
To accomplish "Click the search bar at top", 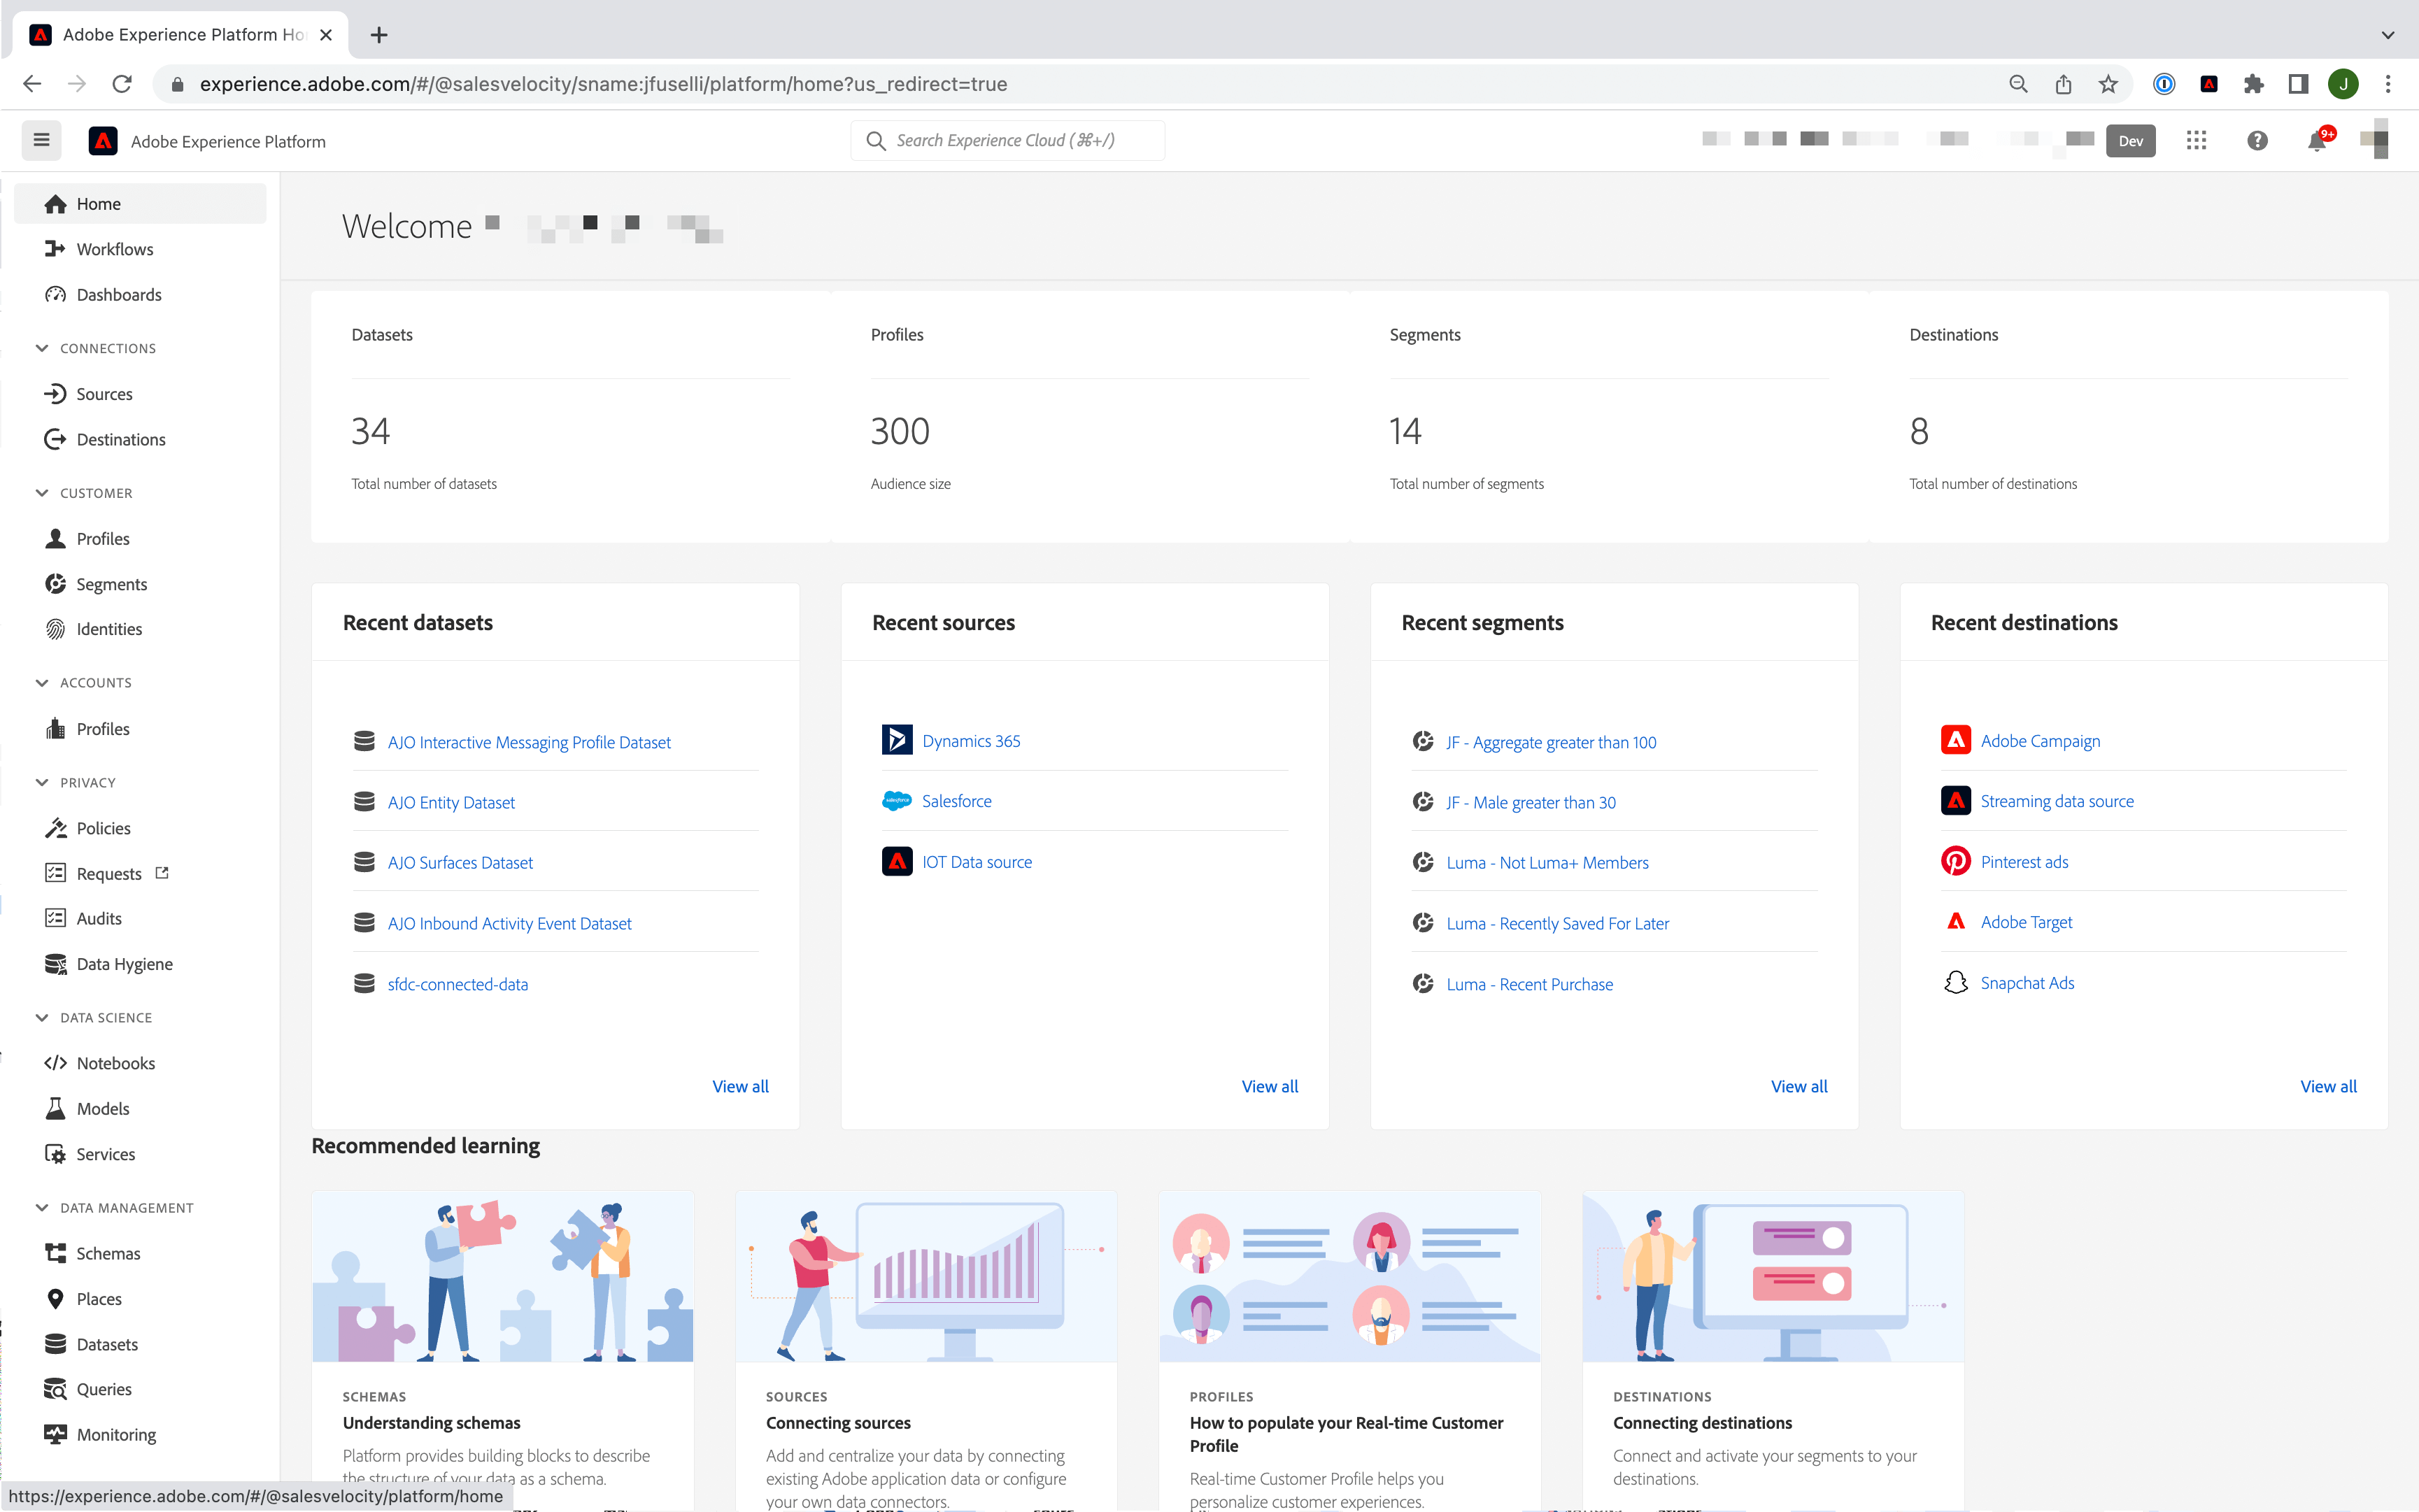I will pos(1008,141).
